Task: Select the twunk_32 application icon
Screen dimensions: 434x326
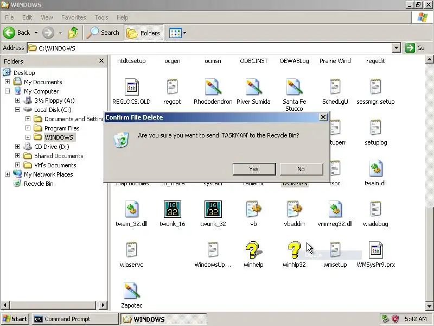Action: (213, 209)
